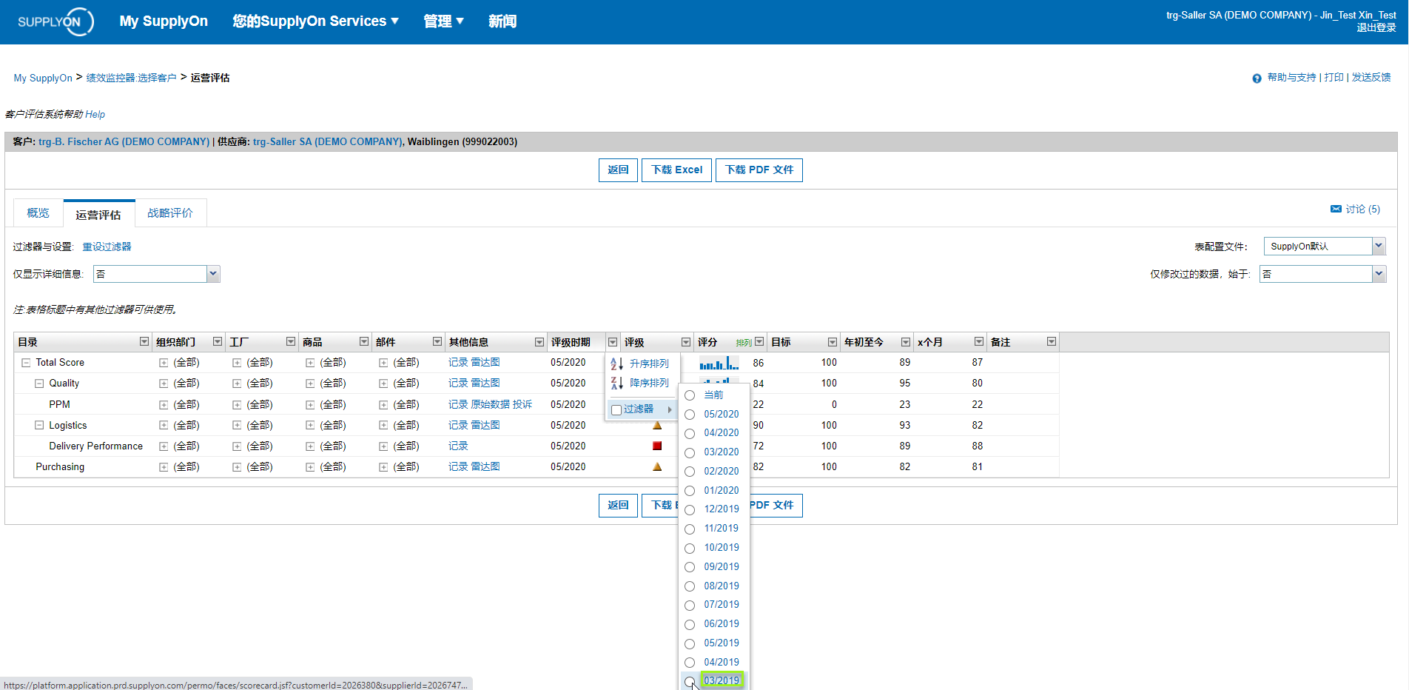Viewport: 1409px width, 690px height.
Task: Click the 发送反馈 link
Action: pyautogui.click(x=1371, y=77)
